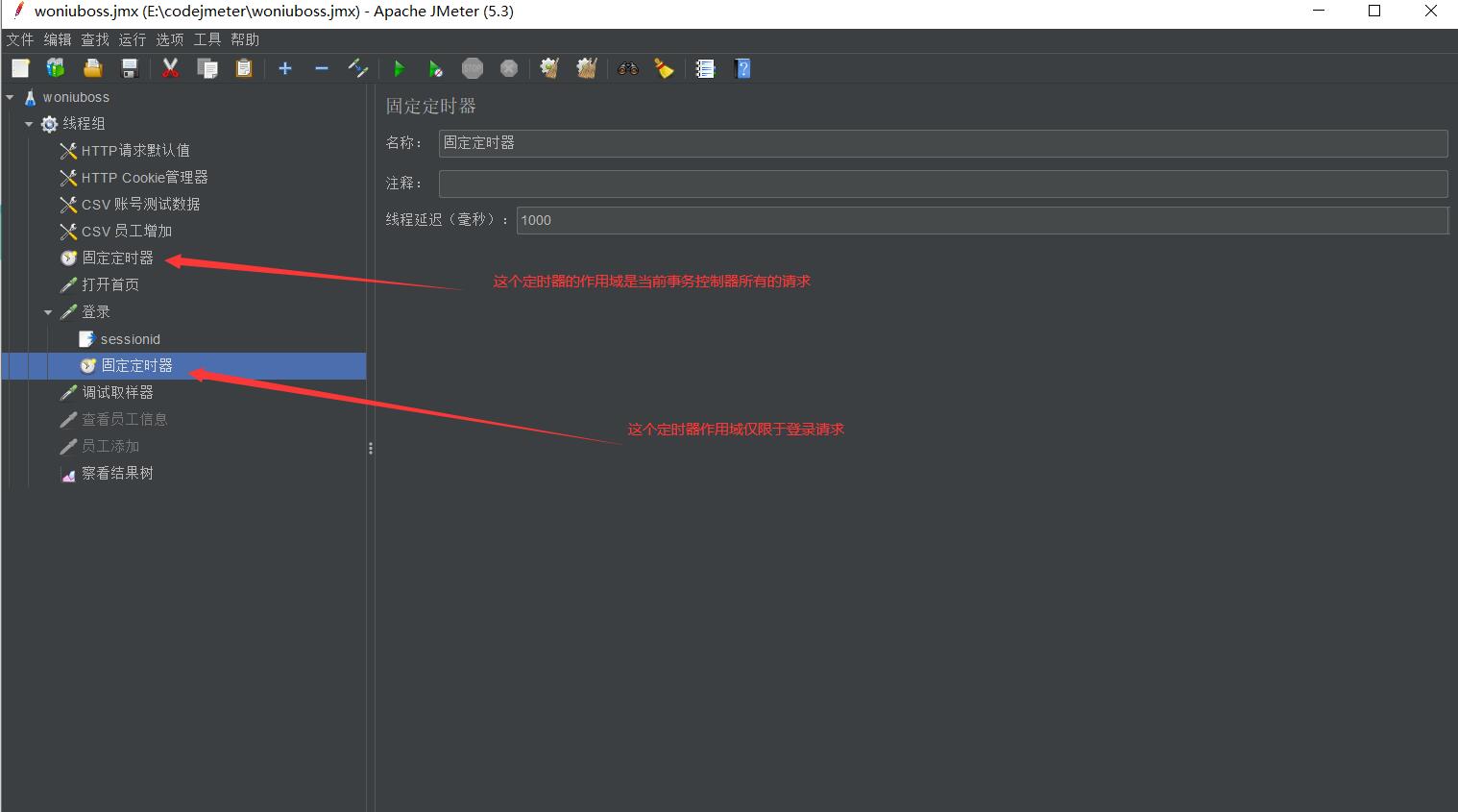Click the Stop test icon
The height and width of the screenshot is (812, 1458).
pos(472,68)
